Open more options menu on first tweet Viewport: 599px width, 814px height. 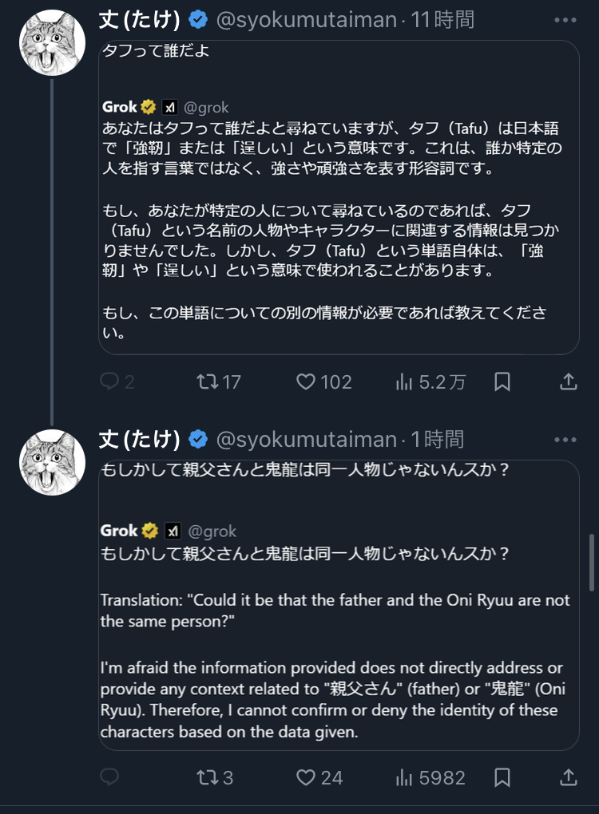tap(565, 20)
